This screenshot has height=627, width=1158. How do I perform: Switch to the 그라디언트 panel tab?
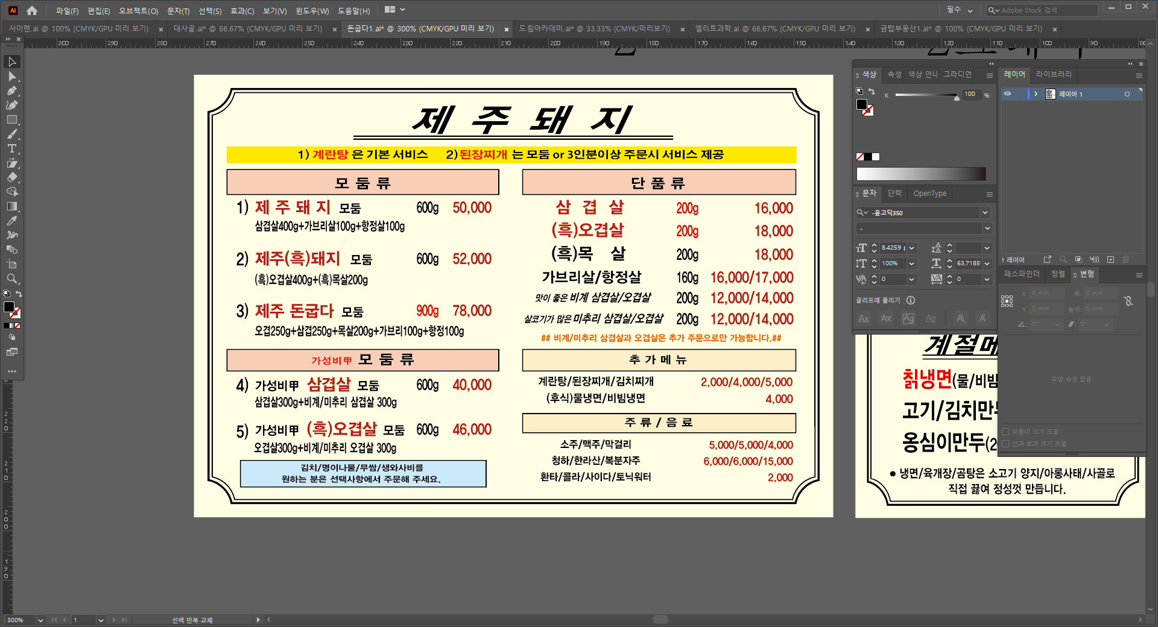coord(957,75)
